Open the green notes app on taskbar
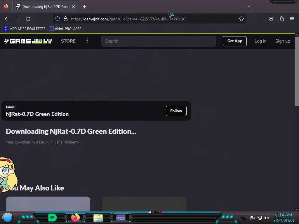This screenshot has height=224, width=299. coord(52,218)
